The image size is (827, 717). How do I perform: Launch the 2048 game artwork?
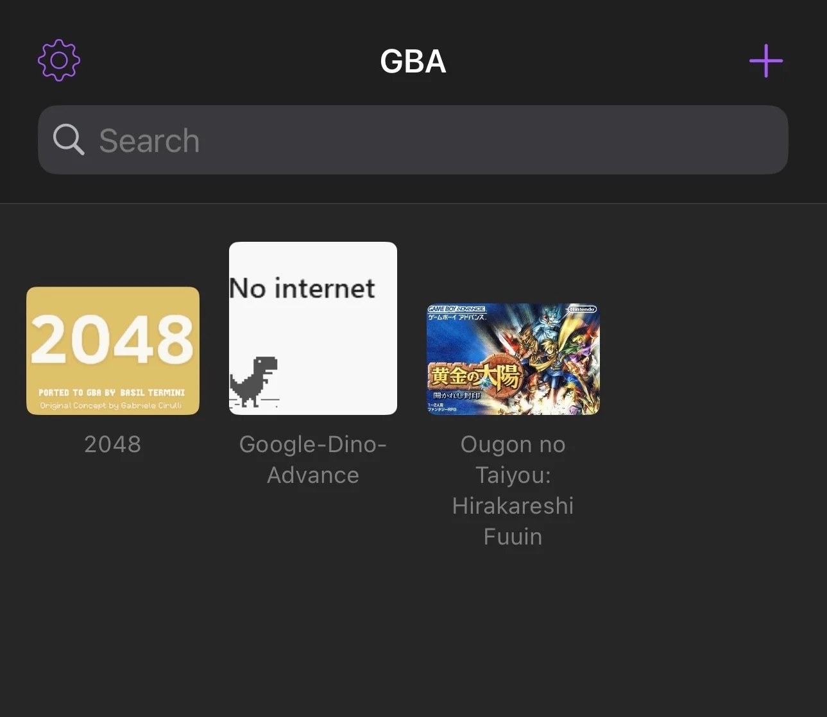113,350
